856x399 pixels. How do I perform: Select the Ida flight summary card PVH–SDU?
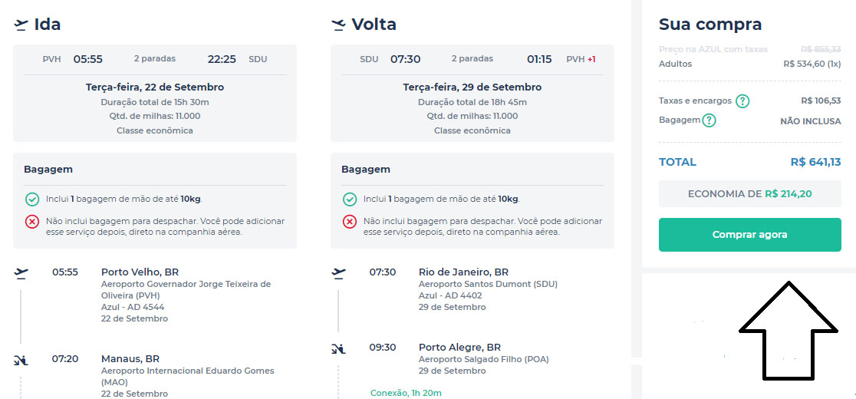155,93
